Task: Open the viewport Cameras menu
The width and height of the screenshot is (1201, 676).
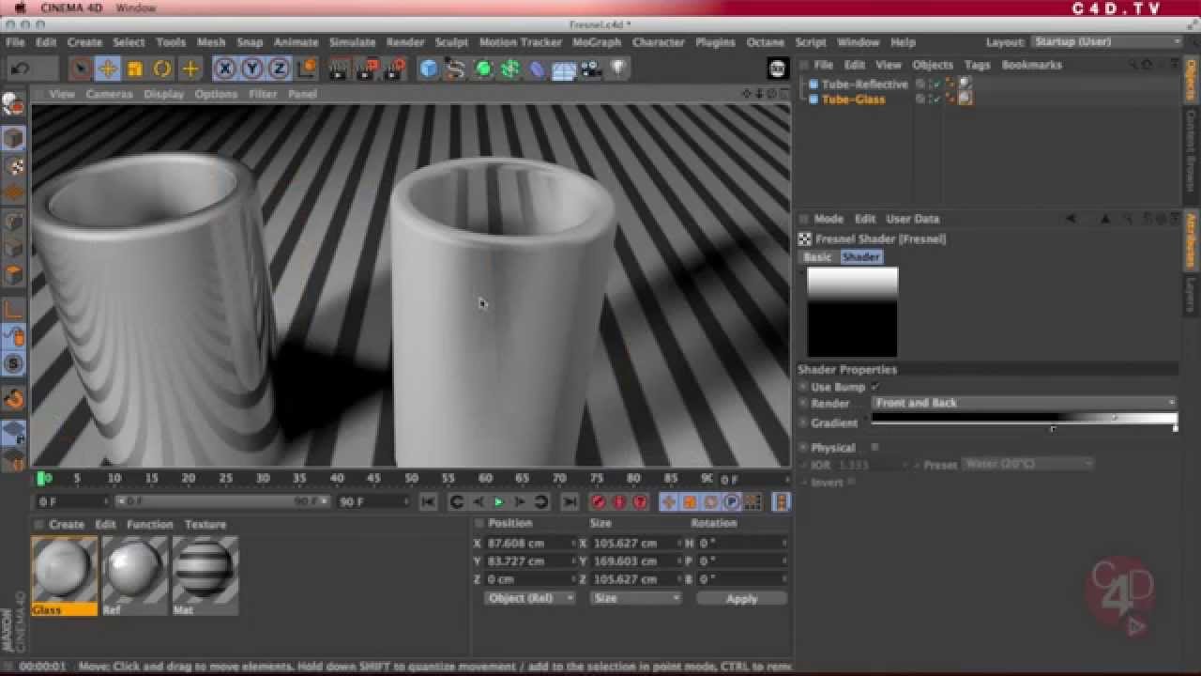Action: (x=109, y=94)
